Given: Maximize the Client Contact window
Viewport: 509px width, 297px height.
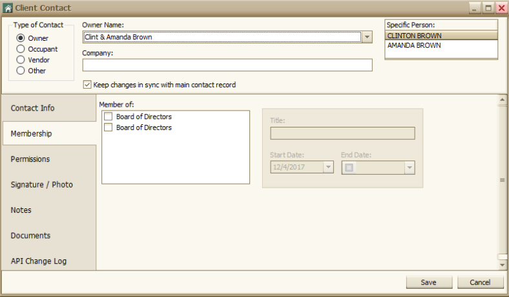Looking at the screenshot, I should (488, 8).
